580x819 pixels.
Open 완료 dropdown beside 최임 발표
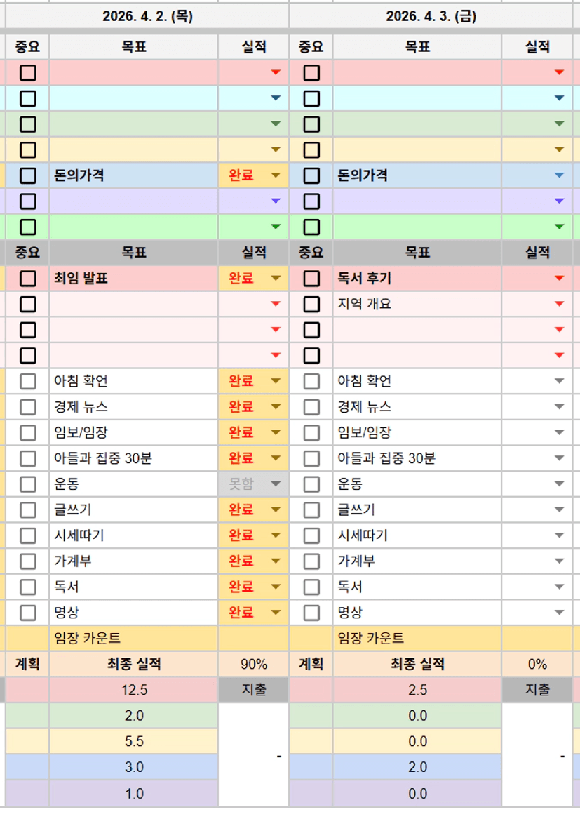pos(276,279)
